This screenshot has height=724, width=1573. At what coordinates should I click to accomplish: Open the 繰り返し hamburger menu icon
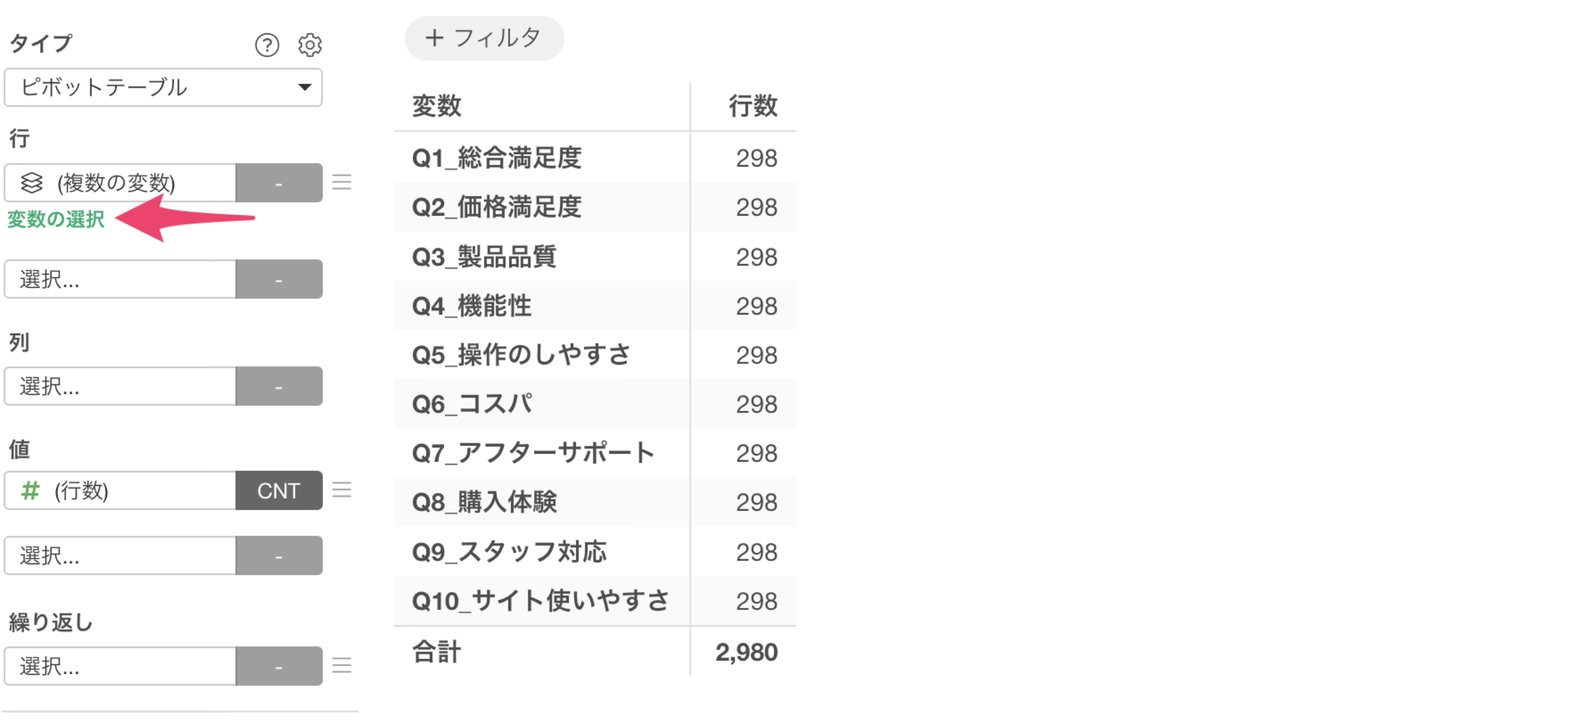(342, 665)
